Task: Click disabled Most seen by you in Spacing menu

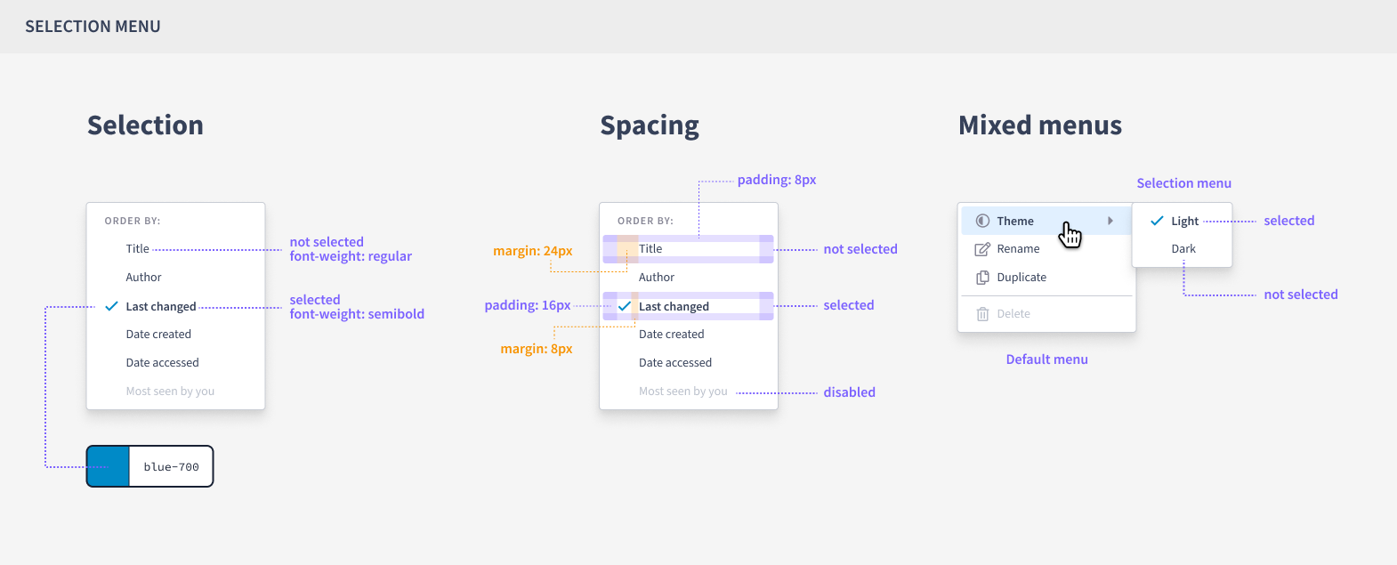Action: (x=682, y=391)
